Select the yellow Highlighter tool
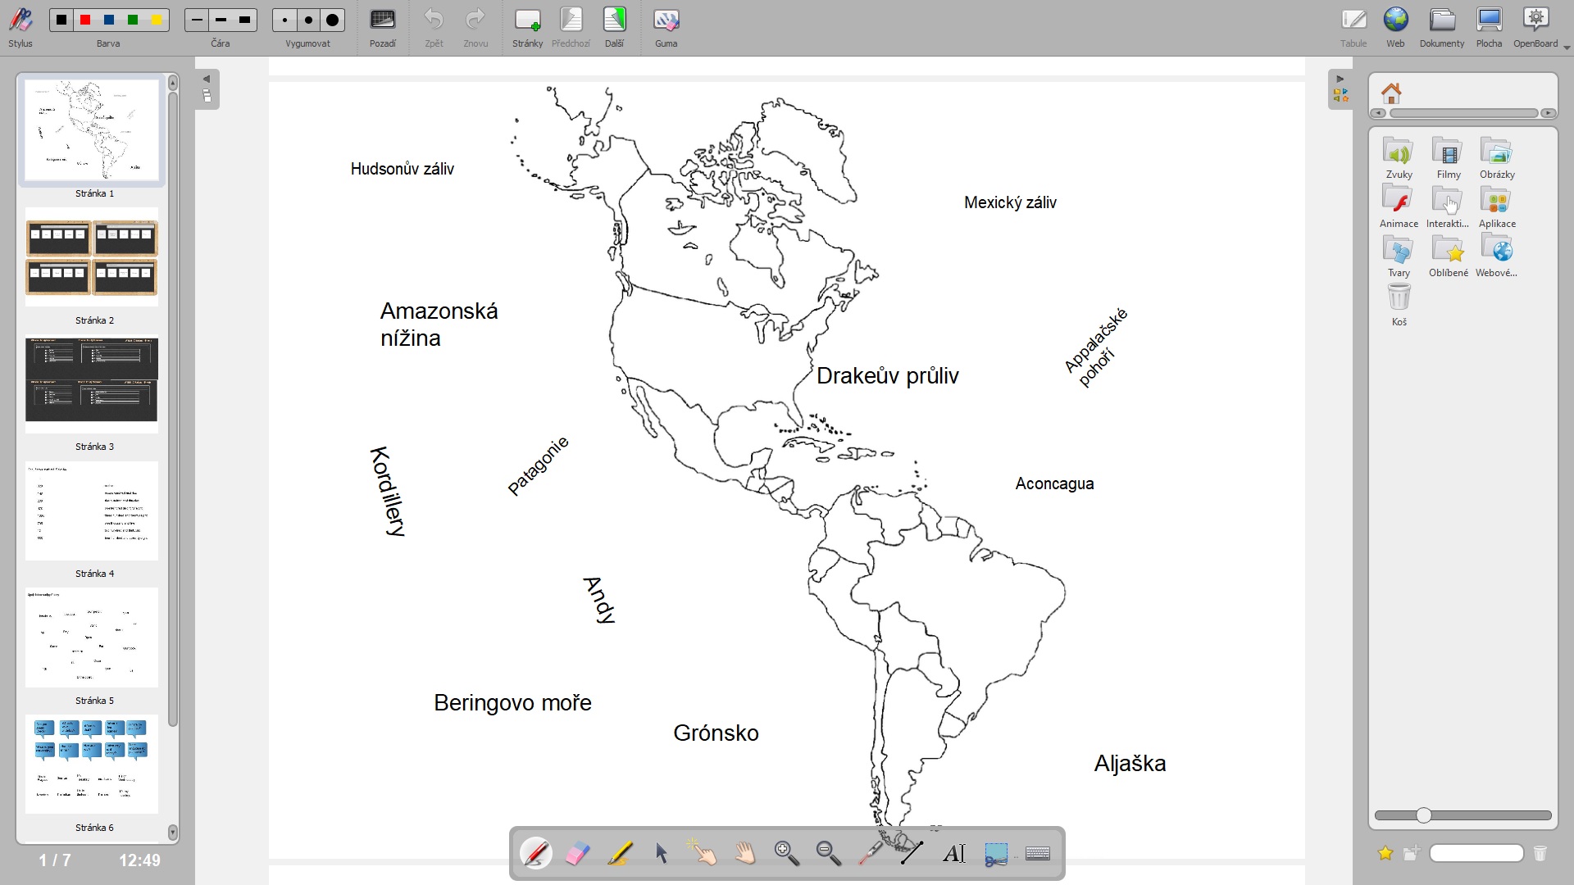 (621, 854)
